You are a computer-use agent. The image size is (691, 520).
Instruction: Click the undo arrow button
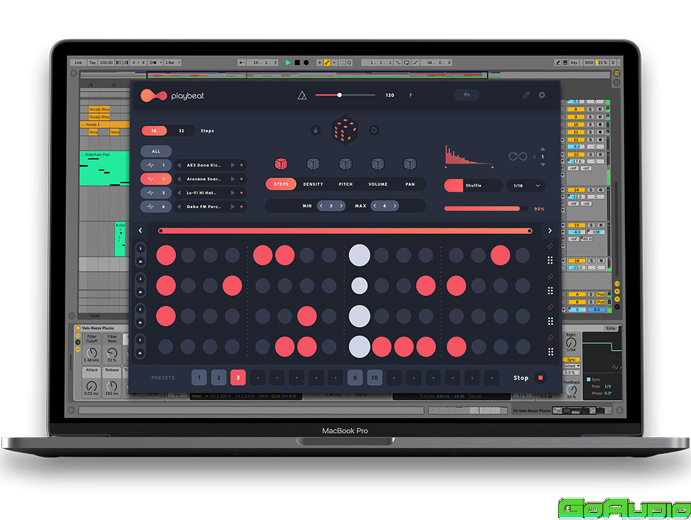[466, 95]
